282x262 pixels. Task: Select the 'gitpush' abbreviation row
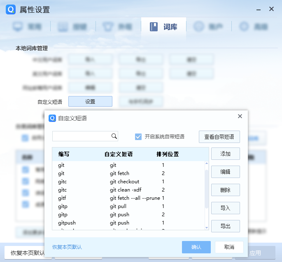(128, 223)
